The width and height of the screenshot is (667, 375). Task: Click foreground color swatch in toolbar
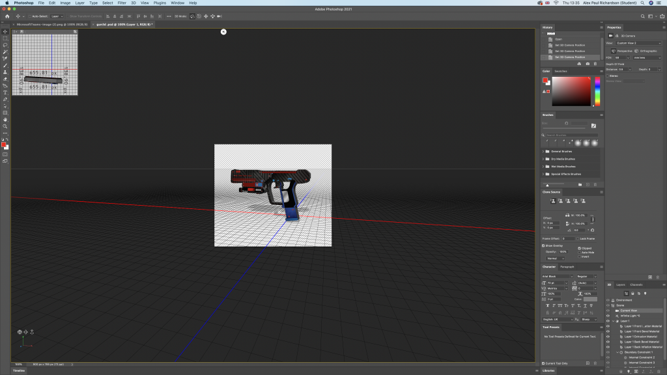3,145
